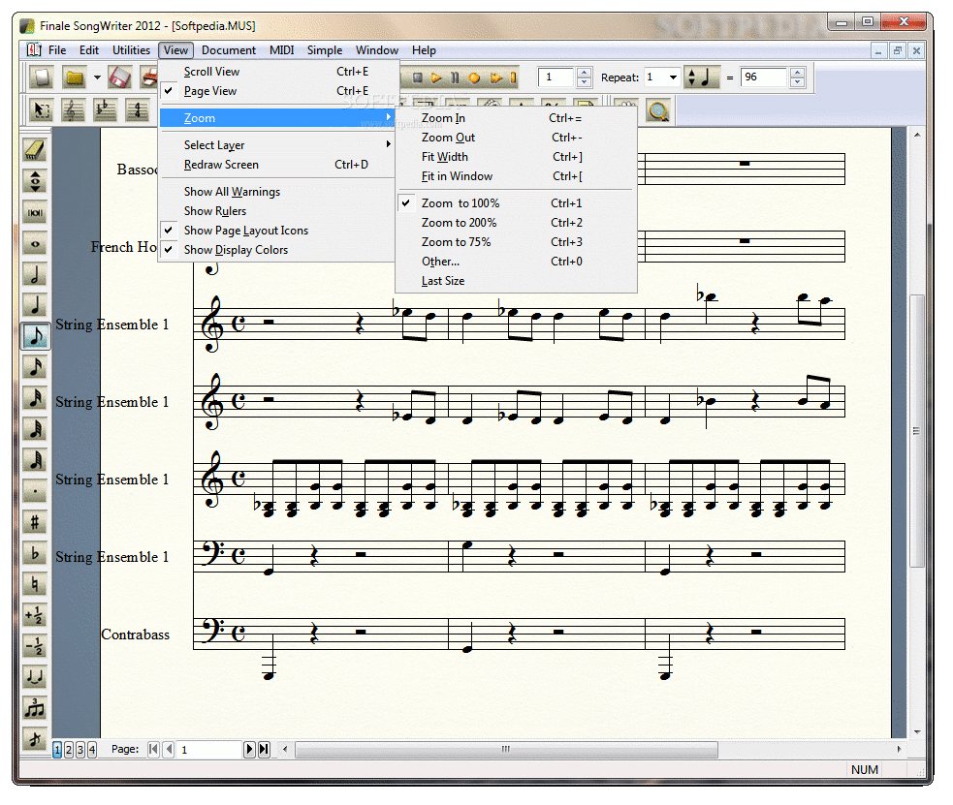
Task: Select the double whole note duration
Action: pos(35,212)
